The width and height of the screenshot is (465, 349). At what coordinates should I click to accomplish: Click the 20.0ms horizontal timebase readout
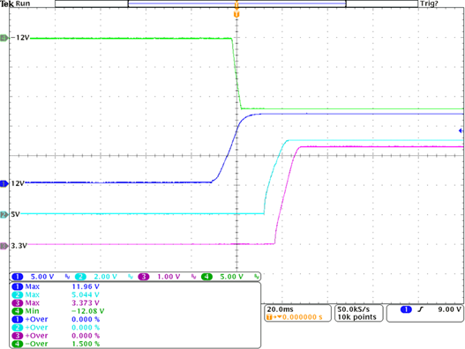(x=281, y=309)
